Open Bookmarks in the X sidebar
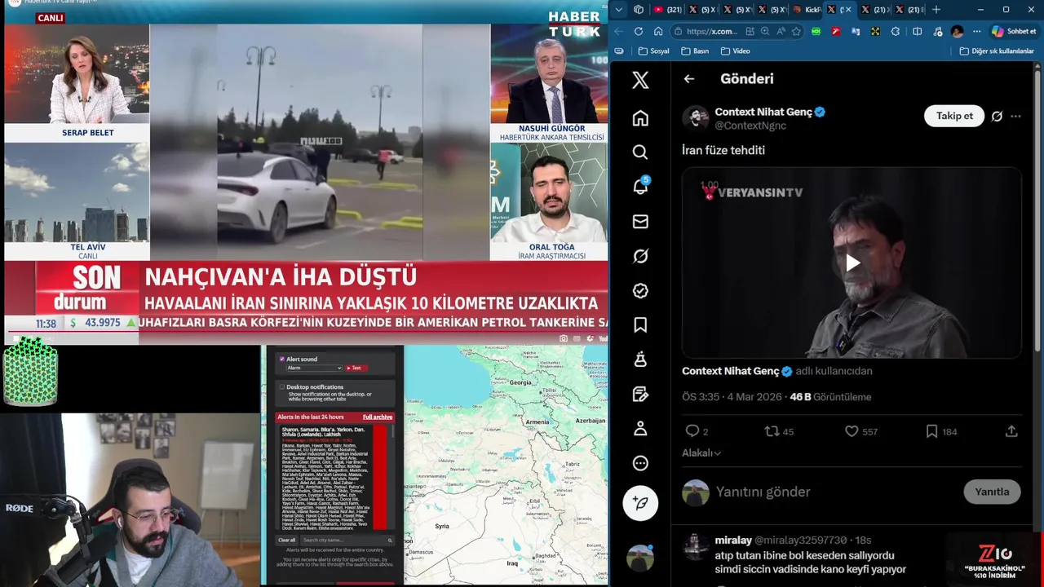This screenshot has width=1044, height=587. point(640,325)
